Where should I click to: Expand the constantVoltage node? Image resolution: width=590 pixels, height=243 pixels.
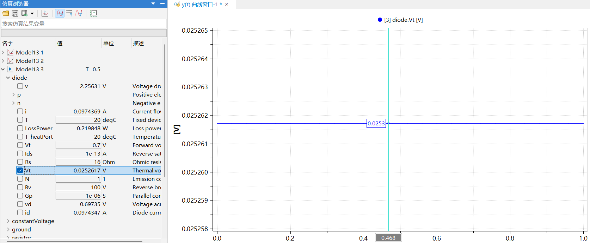tap(8, 221)
